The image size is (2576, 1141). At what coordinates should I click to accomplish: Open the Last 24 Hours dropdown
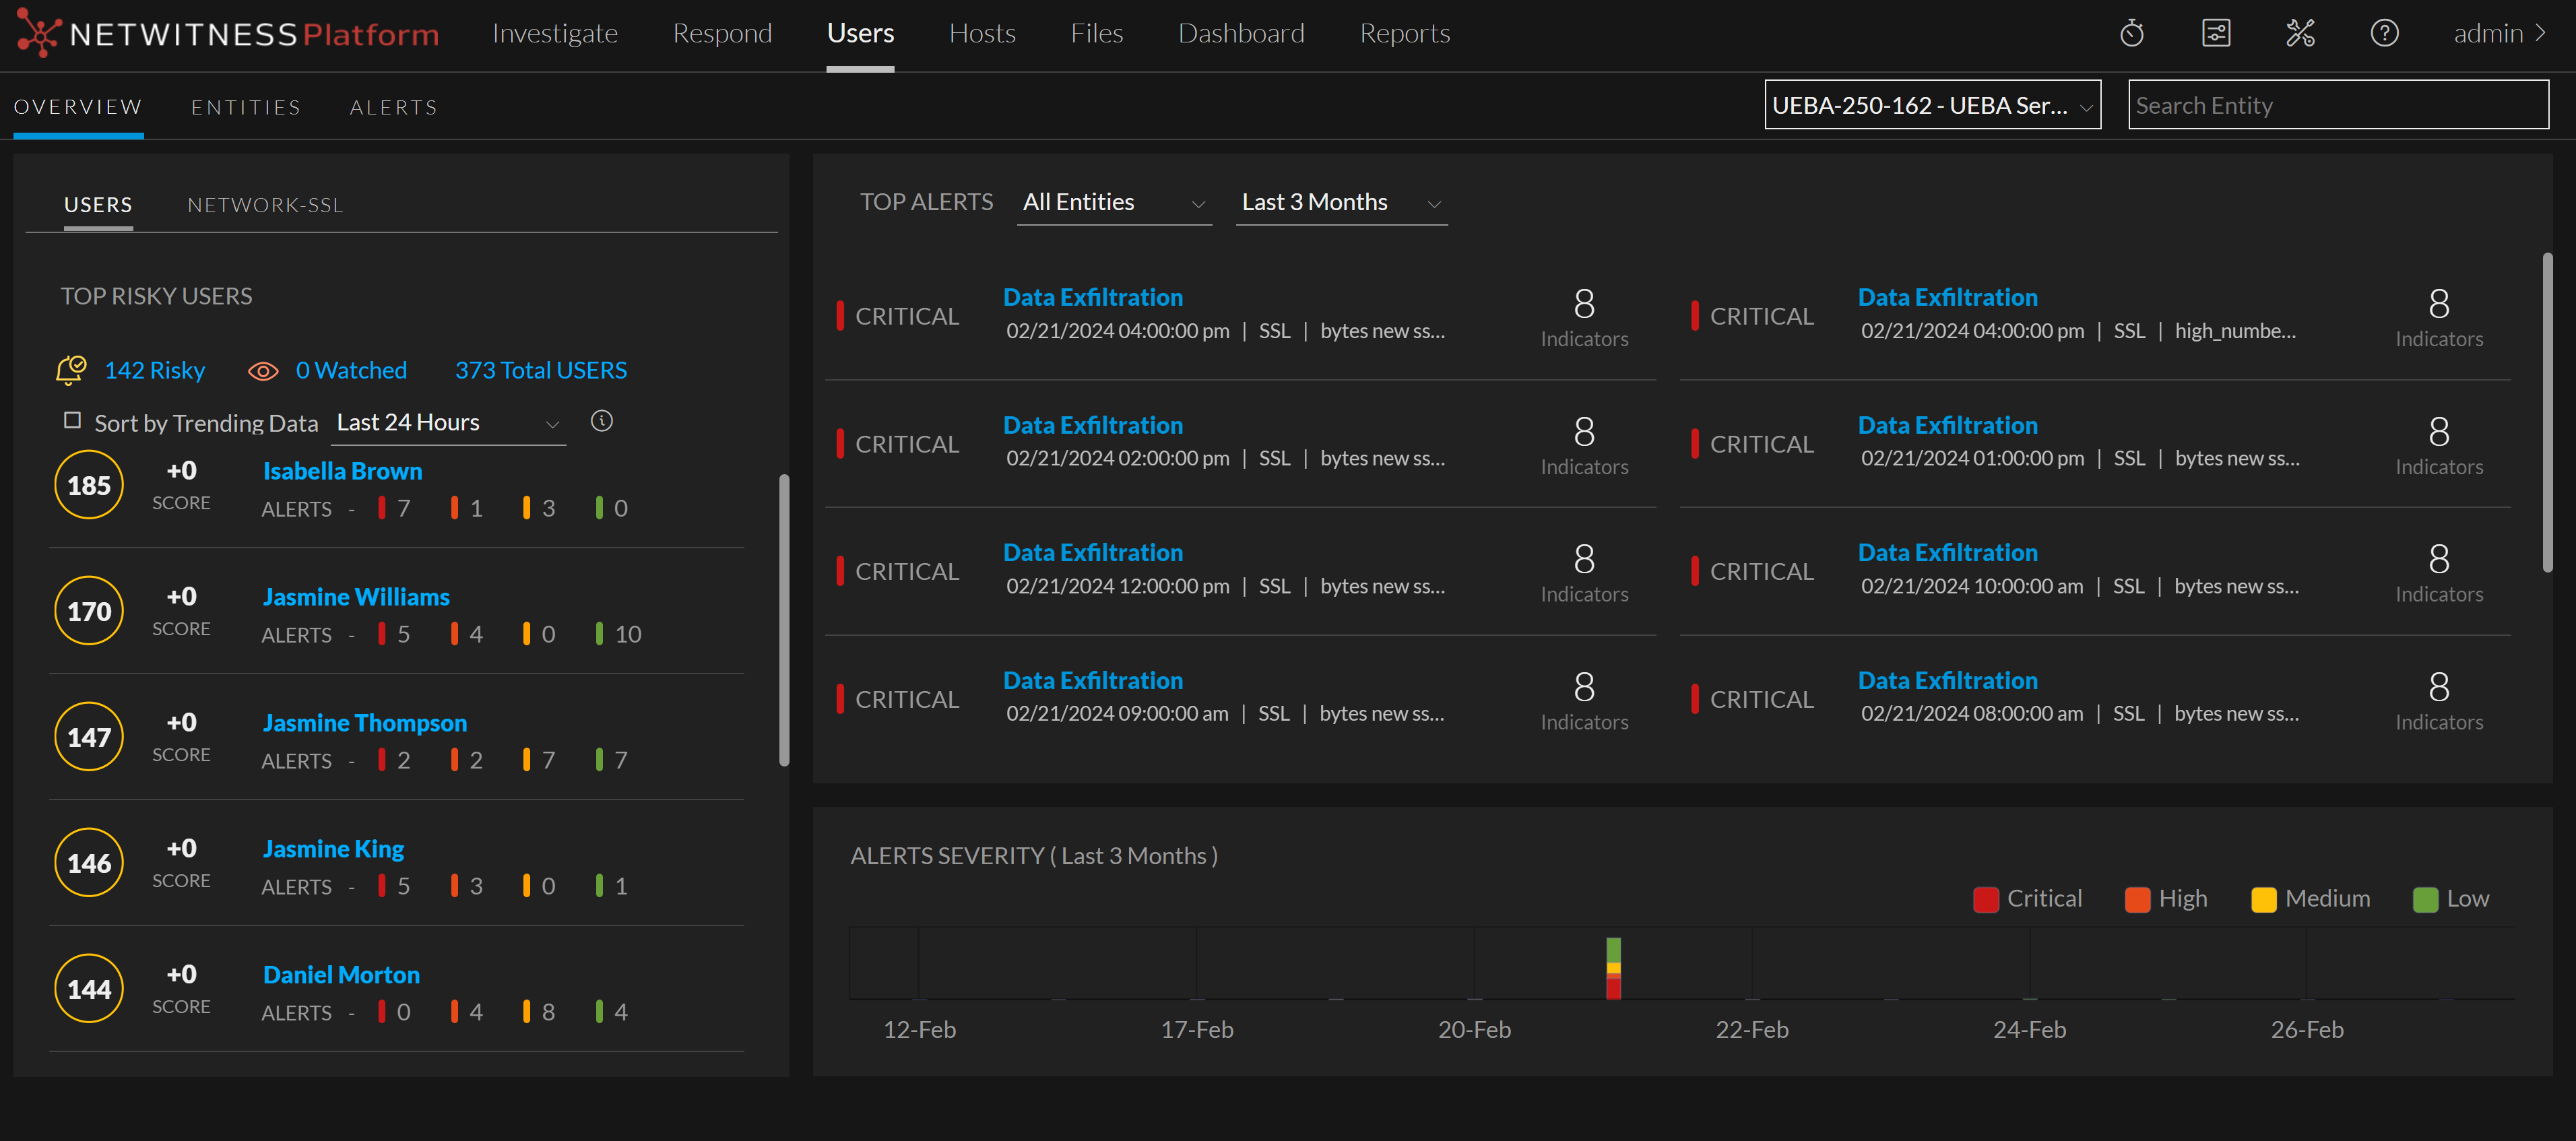point(449,423)
